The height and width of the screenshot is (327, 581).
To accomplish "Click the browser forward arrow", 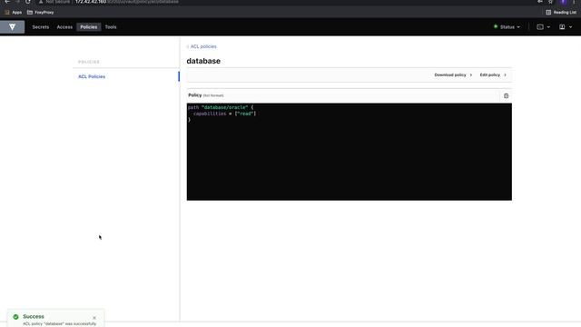I will point(17,2).
